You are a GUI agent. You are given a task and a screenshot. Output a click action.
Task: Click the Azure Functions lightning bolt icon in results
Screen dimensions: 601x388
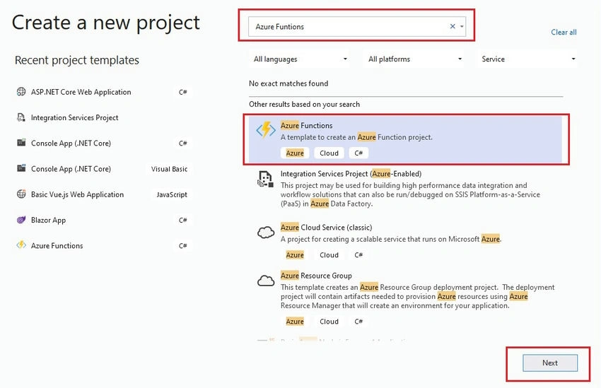pos(266,130)
